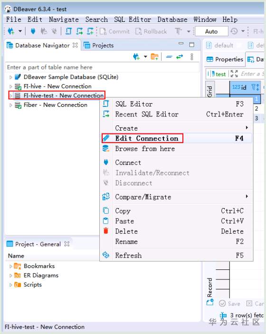The image size is (266, 334).
Task: Click the Connect plug icon in main toolbar
Action: (x=33, y=31)
